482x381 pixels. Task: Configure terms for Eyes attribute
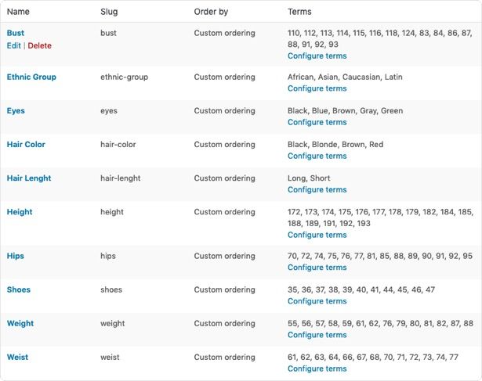(x=317, y=122)
